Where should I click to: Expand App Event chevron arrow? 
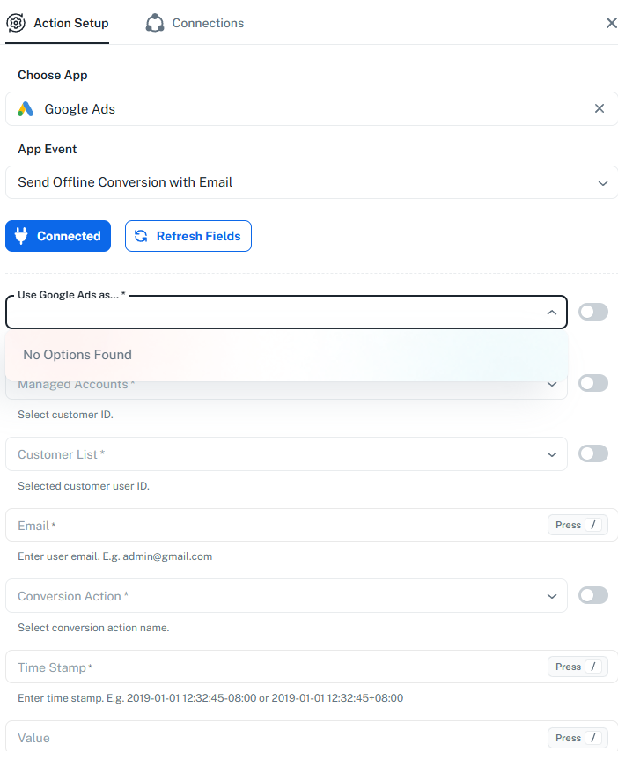point(602,183)
